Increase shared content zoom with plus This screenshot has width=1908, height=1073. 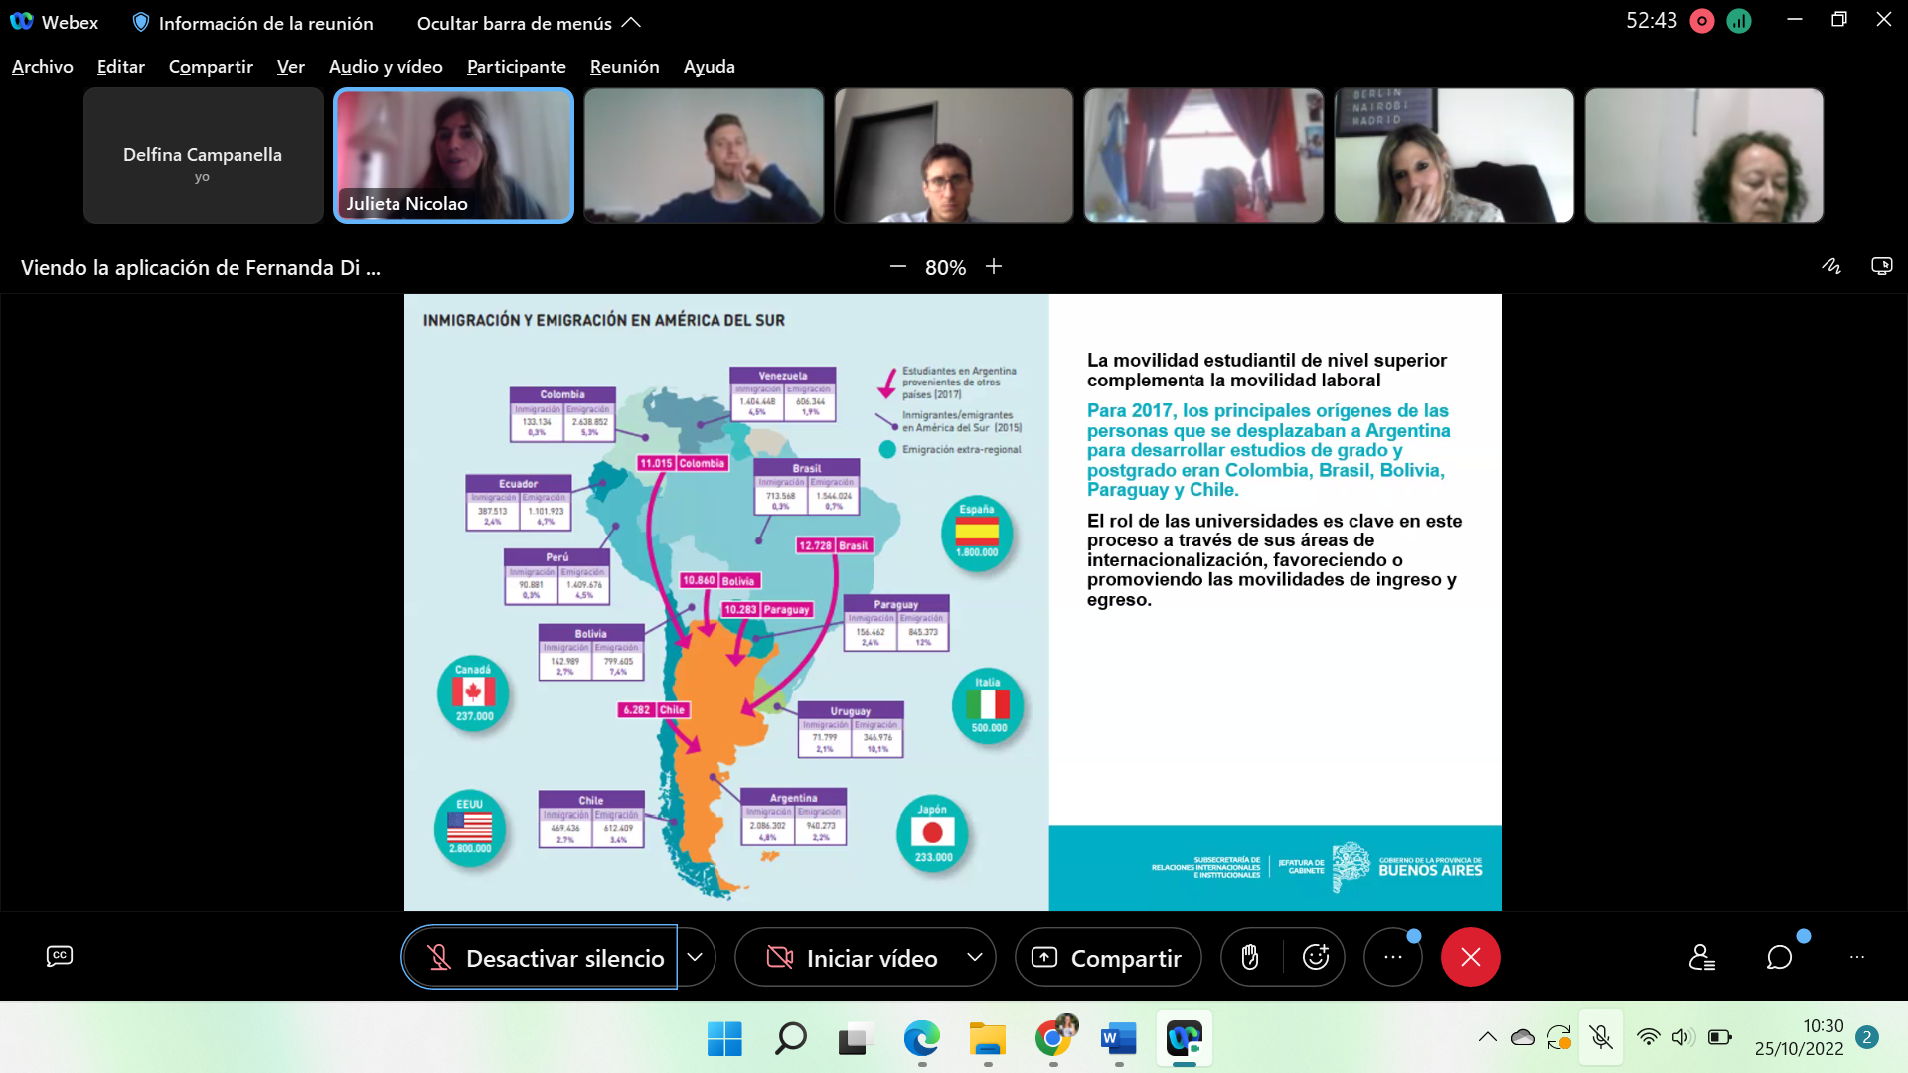click(994, 266)
